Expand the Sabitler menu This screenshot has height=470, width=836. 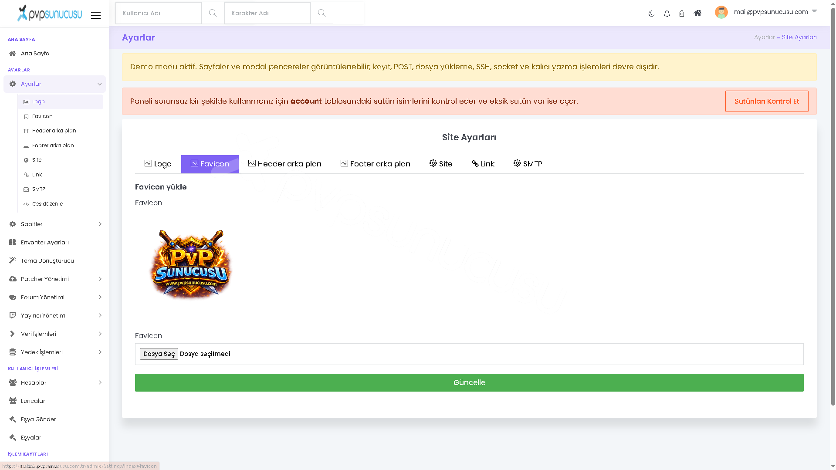tap(54, 224)
